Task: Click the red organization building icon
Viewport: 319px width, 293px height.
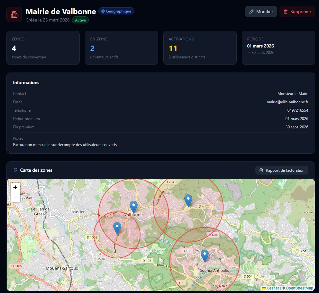Action: pyautogui.click(x=14, y=14)
